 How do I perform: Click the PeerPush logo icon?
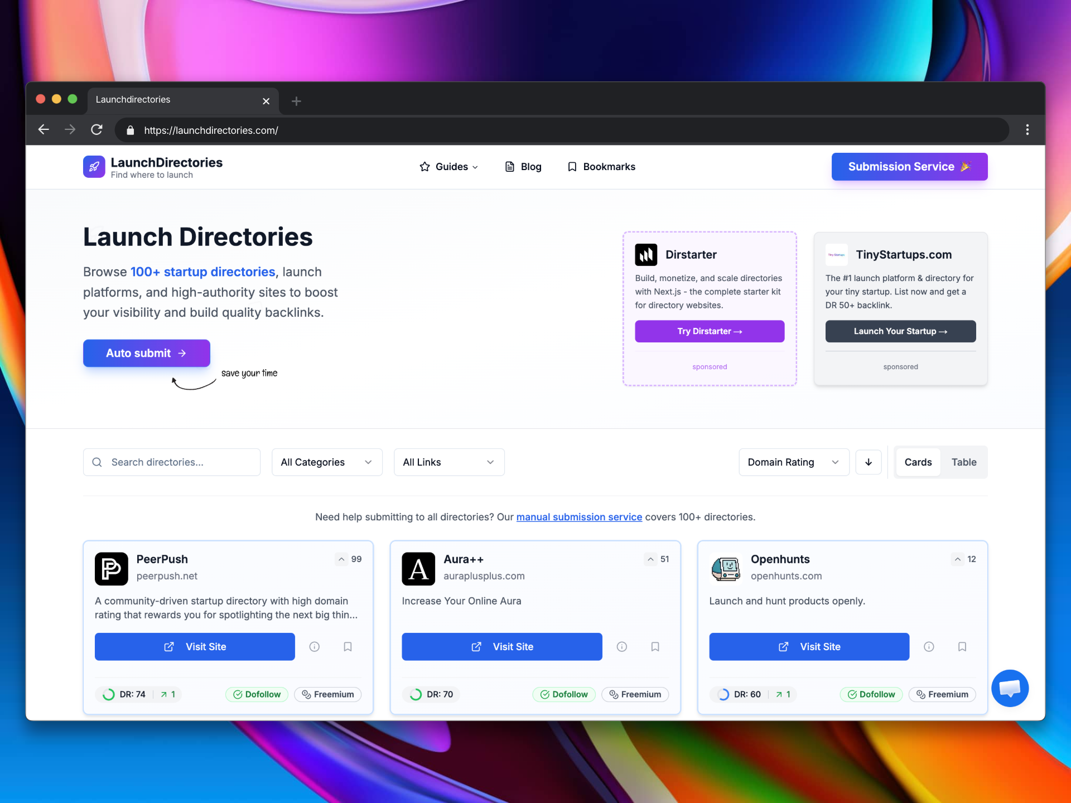[111, 569]
